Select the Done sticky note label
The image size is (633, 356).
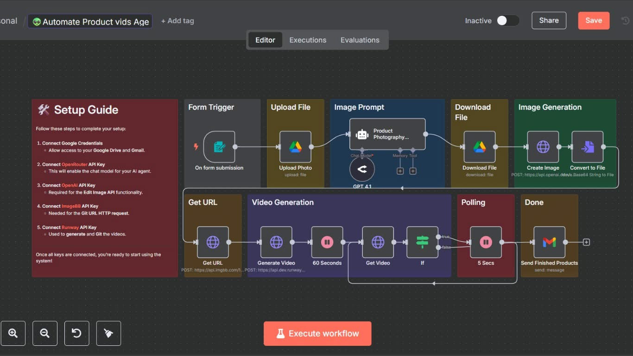pos(534,202)
